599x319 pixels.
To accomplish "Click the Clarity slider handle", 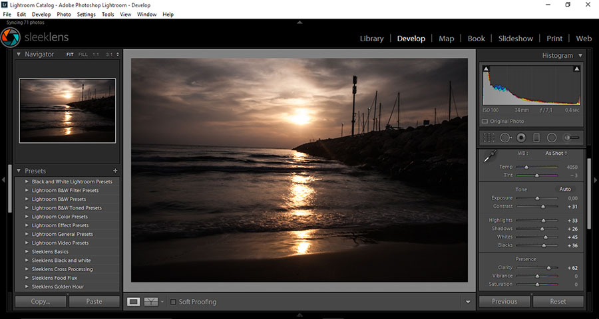I will [x=549, y=268].
